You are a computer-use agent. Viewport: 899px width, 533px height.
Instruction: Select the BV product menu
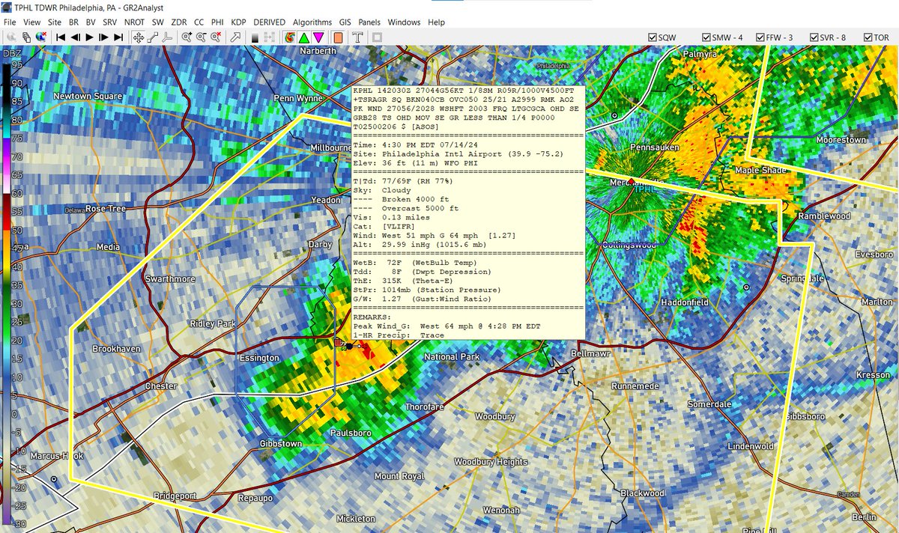point(91,22)
